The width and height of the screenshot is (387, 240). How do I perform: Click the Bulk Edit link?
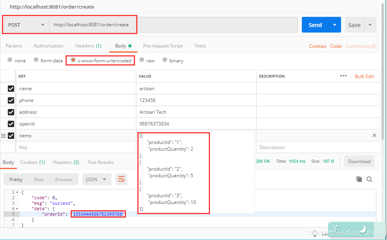[364, 76]
